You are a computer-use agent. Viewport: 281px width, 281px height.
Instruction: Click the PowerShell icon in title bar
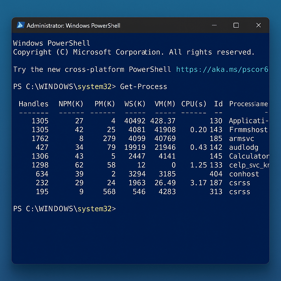pyautogui.click(x=21, y=25)
